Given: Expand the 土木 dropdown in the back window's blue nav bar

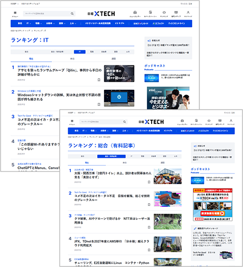Looking at the screenshot, I should tap(73, 23).
